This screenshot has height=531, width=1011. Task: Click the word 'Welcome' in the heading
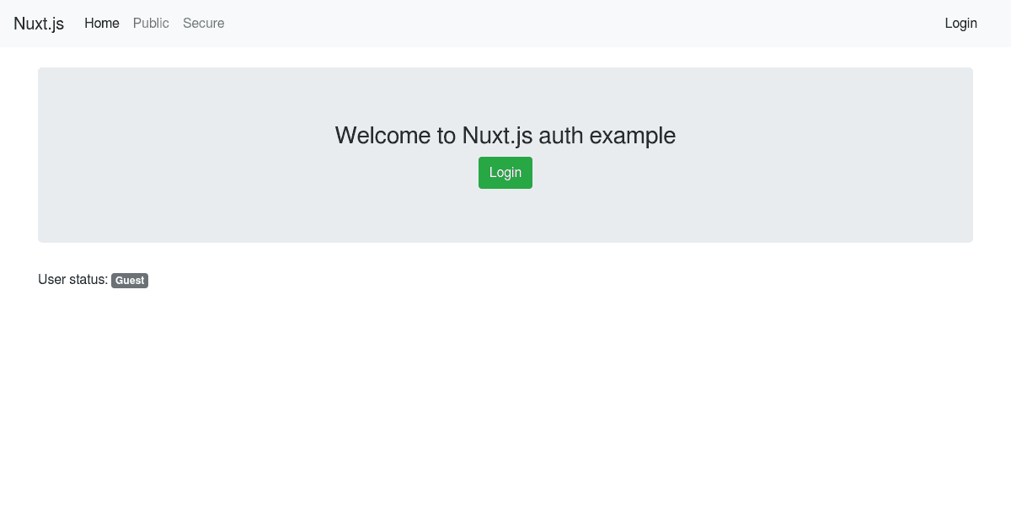pyautogui.click(x=383, y=135)
